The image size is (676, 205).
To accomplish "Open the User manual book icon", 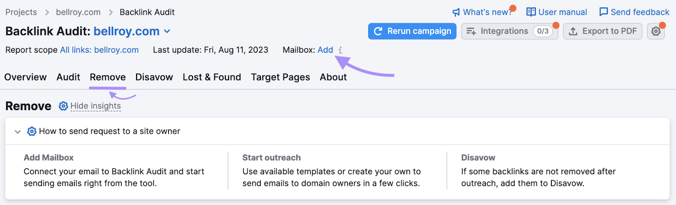I will point(531,12).
